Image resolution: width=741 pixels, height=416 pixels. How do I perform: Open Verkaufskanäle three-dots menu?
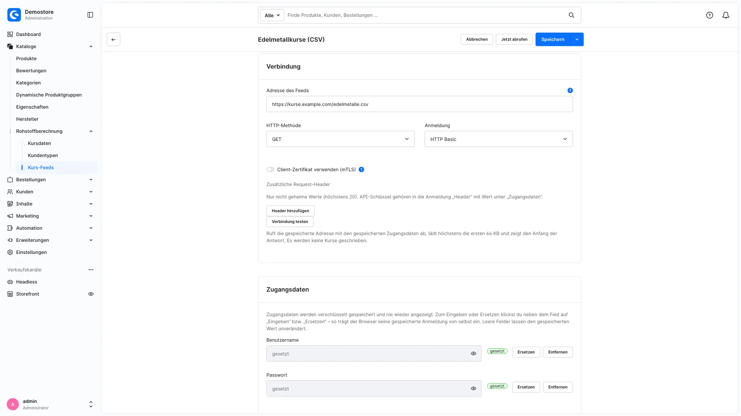click(x=91, y=270)
